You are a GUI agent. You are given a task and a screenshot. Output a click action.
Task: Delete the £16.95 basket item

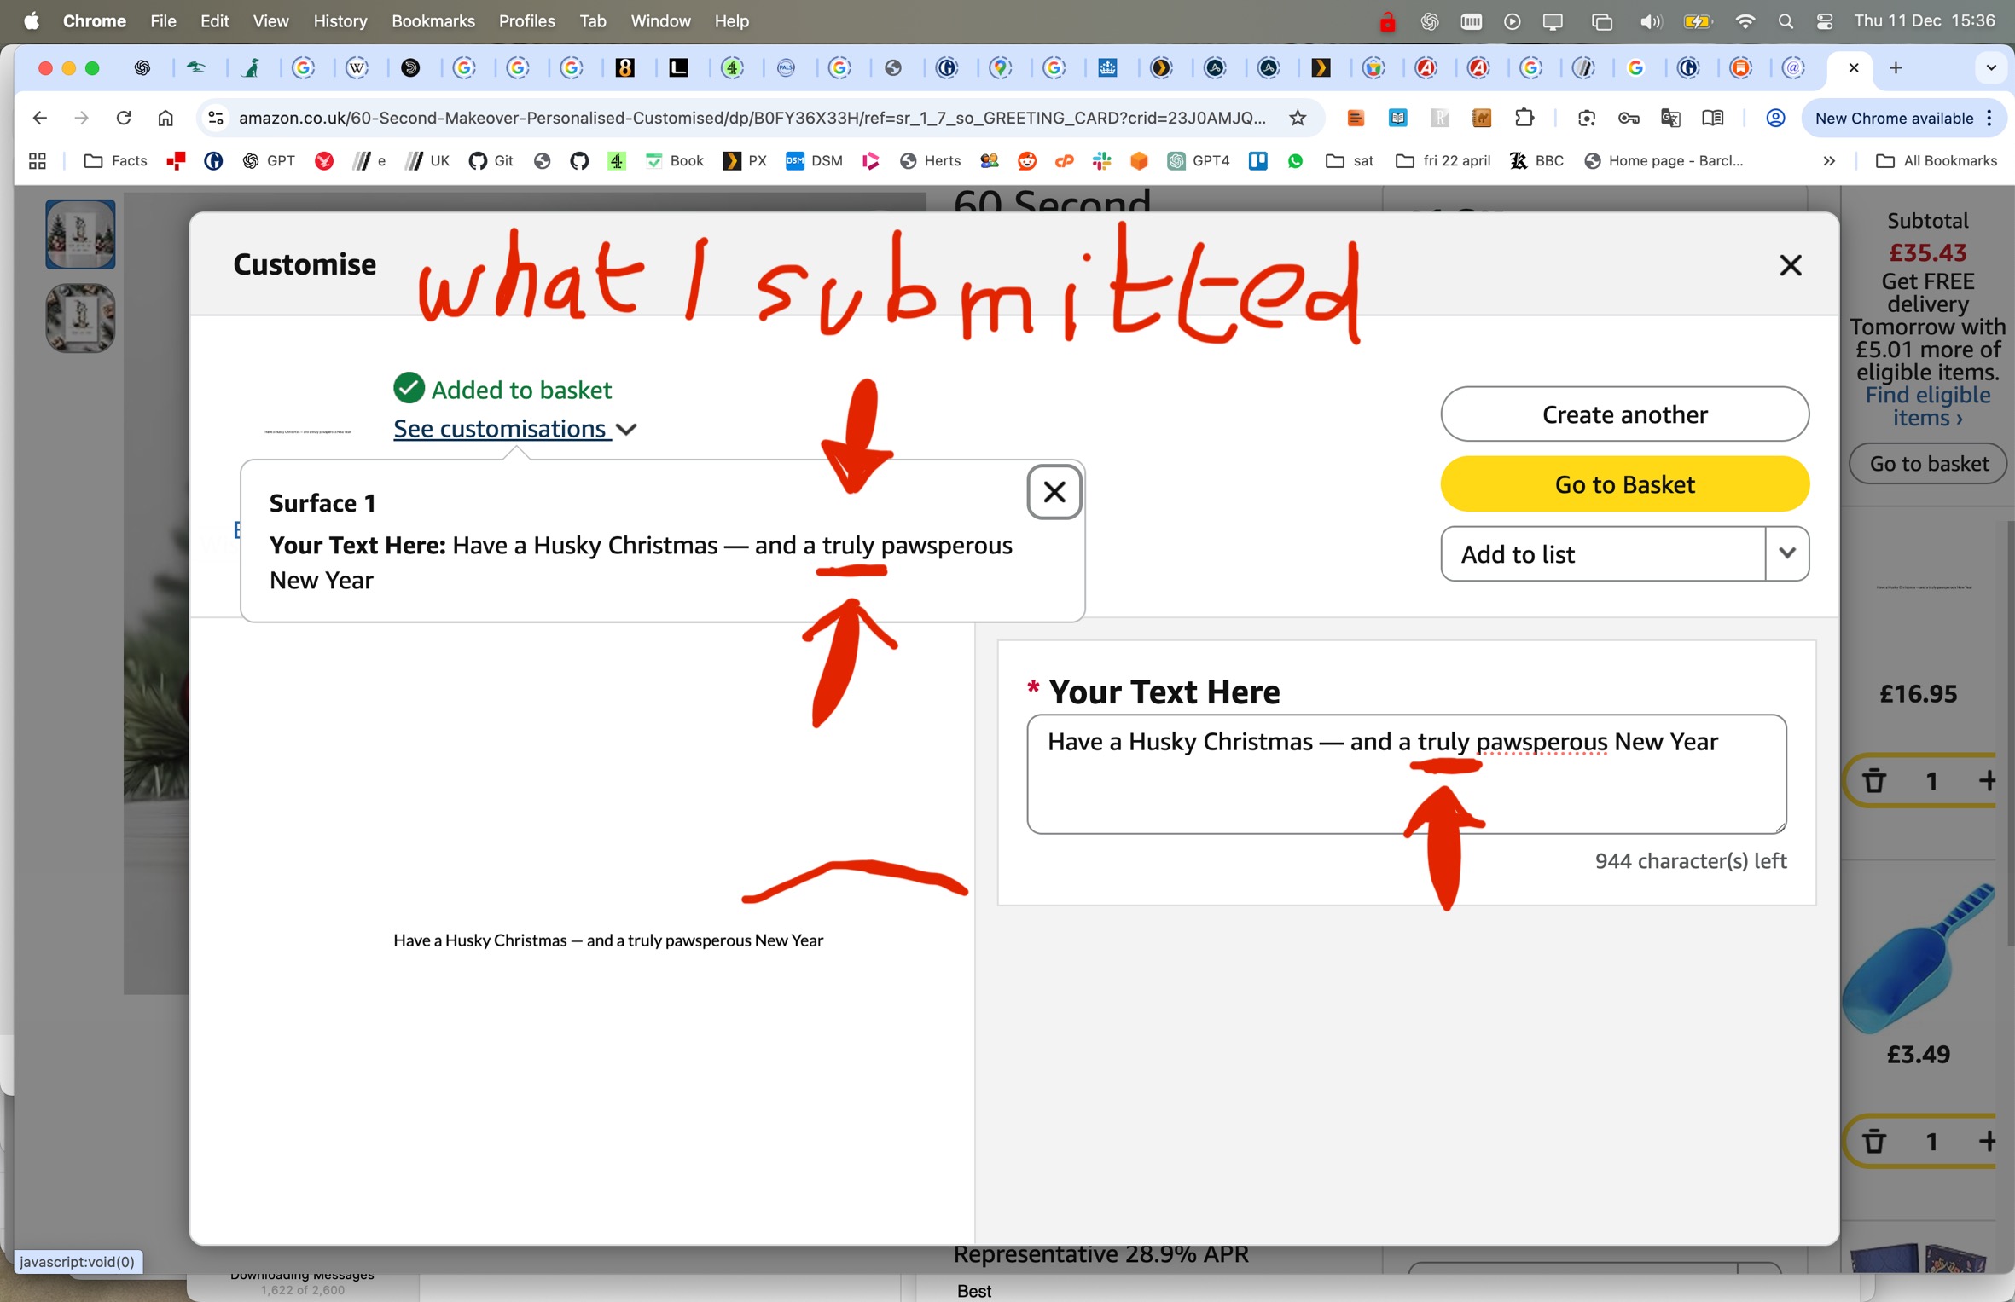(x=1874, y=780)
